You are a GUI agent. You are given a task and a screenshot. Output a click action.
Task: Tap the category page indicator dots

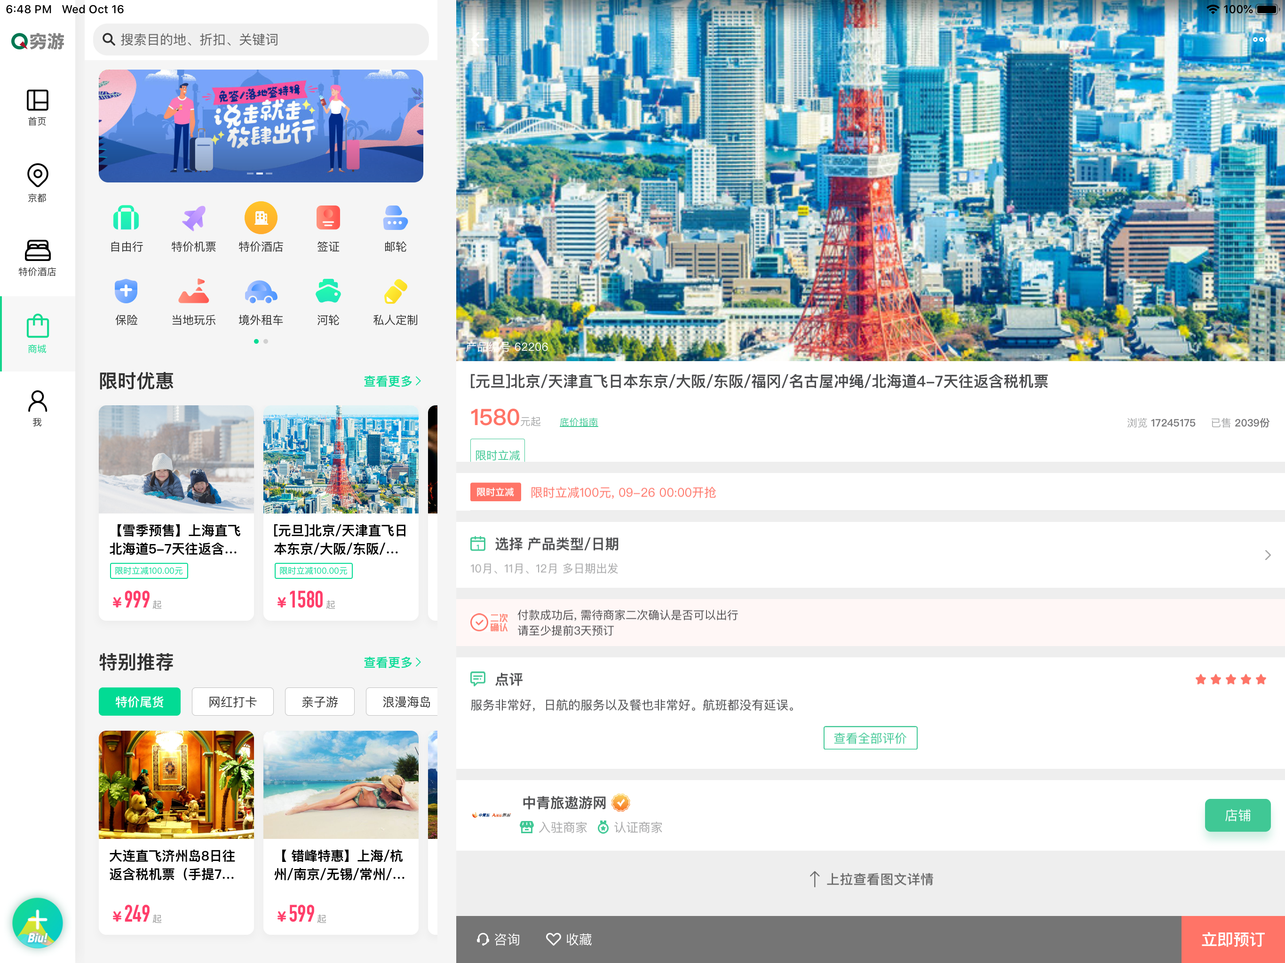pyautogui.click(x=261, y=341)
